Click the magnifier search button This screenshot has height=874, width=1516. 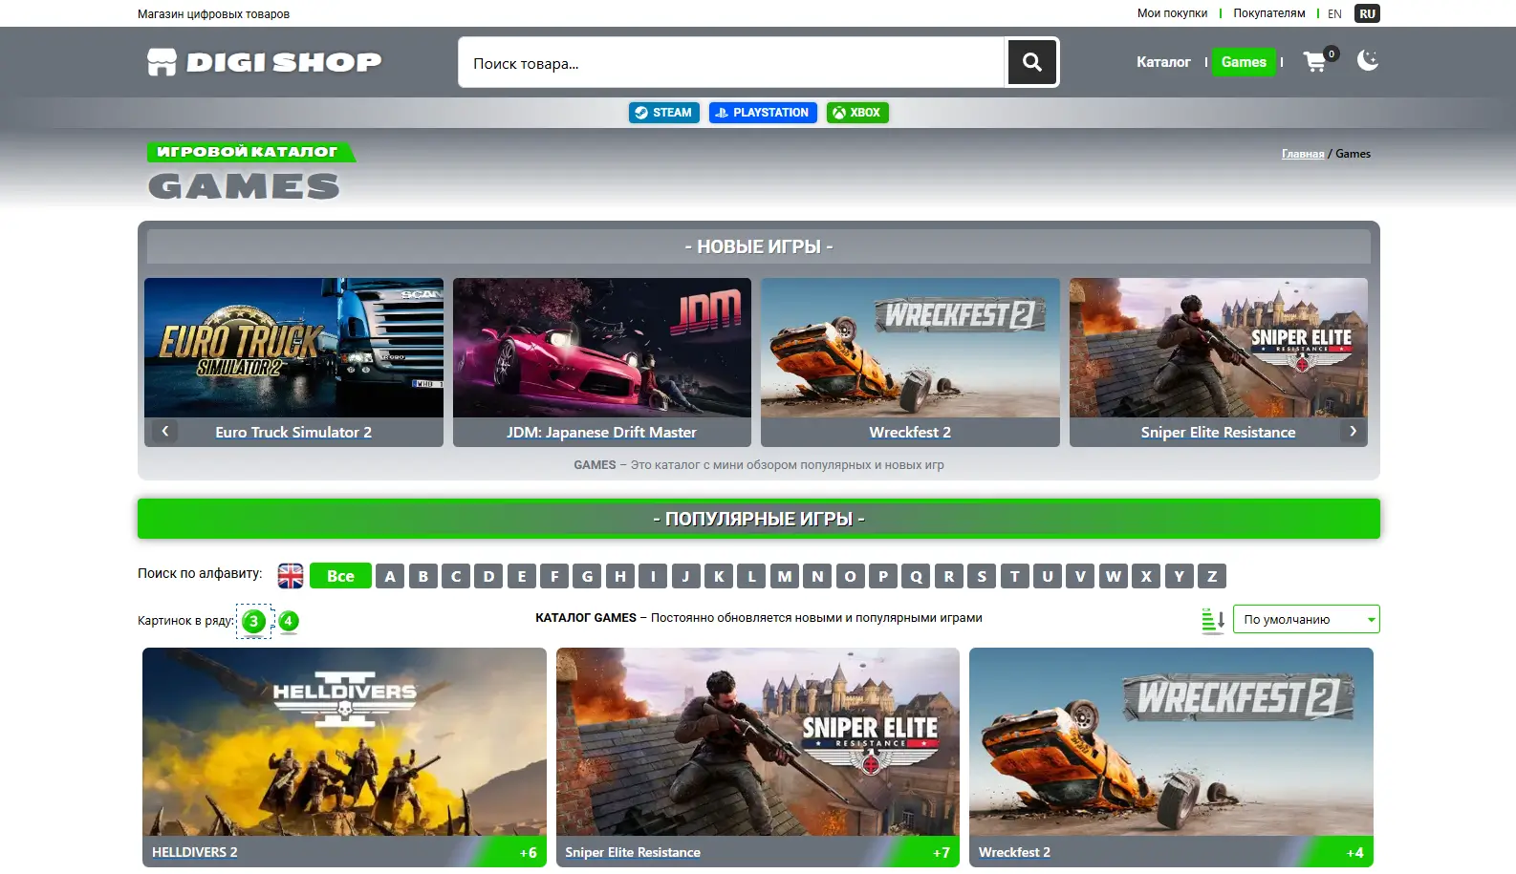click(x=1031, y=62)
